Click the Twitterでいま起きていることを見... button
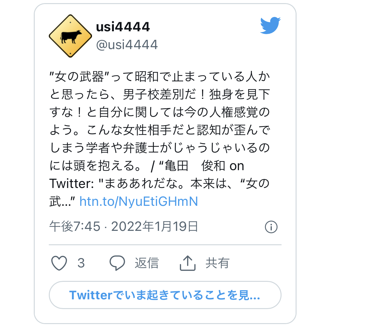 [165, 295]
